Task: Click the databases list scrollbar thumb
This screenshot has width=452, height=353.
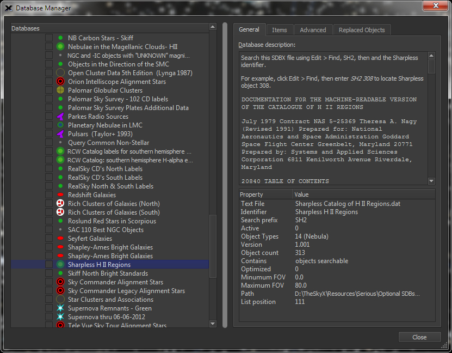Action: click(x=213, y=246)
